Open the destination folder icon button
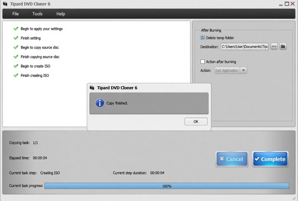This screenshot has height=201, width=298. point(283,46)
